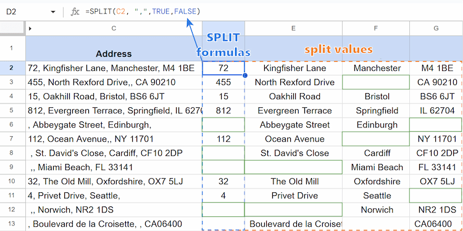Image resolution: width=463 pixels, height=231 pixels.
Task: Click the cell containing 112
Action: (223, 139)
